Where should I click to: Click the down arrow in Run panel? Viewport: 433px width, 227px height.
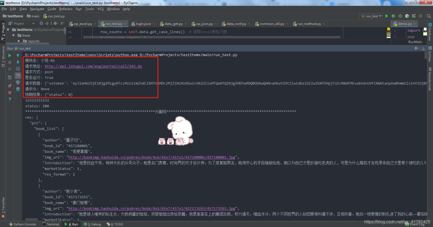point(18,62)
